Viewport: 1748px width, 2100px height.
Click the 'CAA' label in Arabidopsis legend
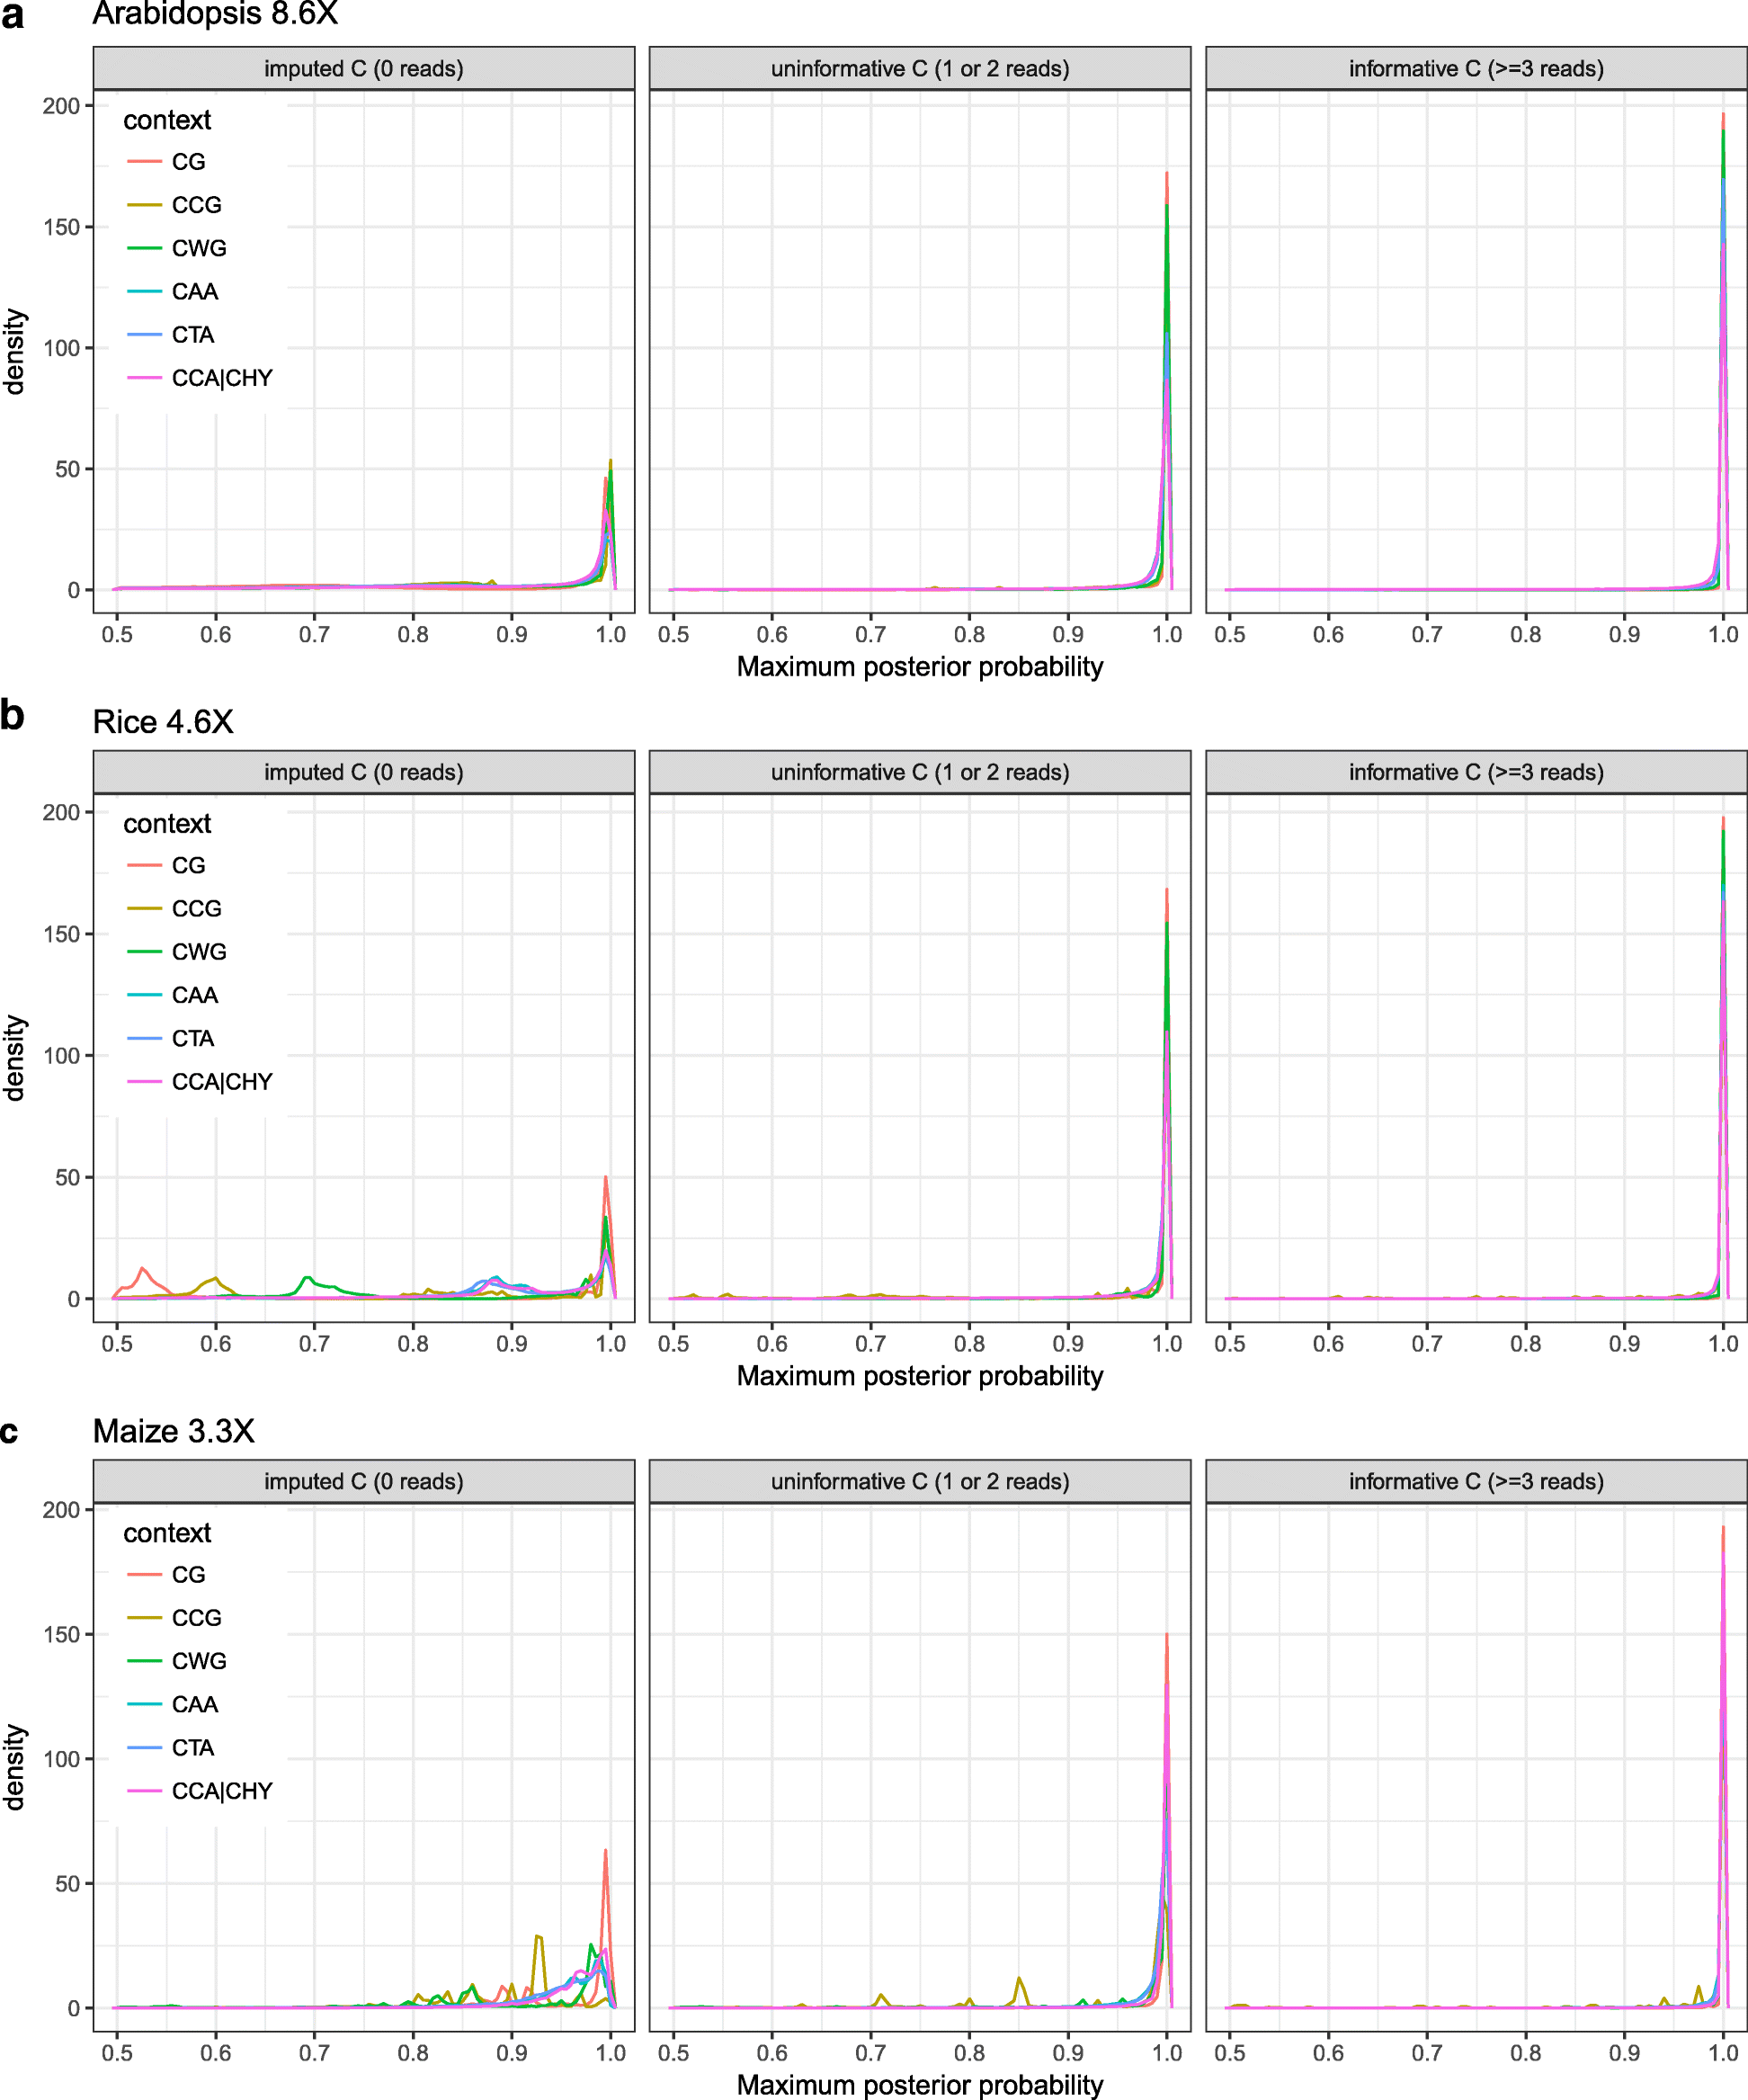(x=195, y=291)
